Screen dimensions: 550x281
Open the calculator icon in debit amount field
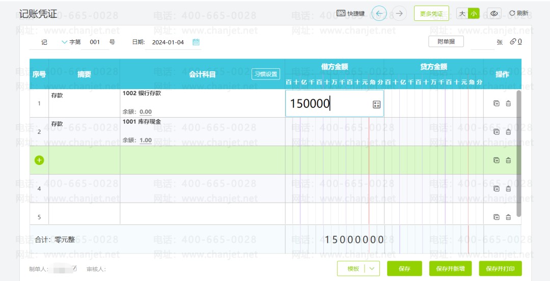(376, 104)
